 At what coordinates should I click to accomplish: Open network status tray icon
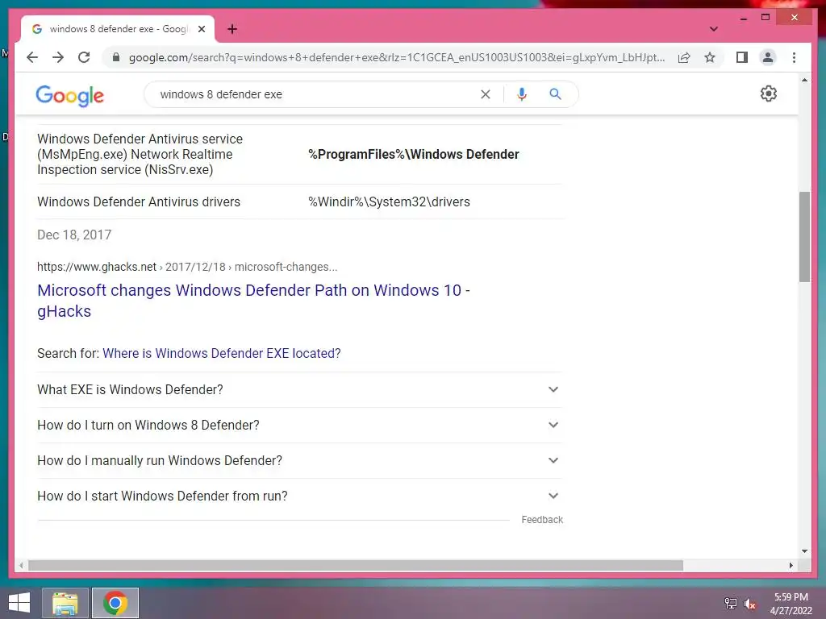coord(731,603)
